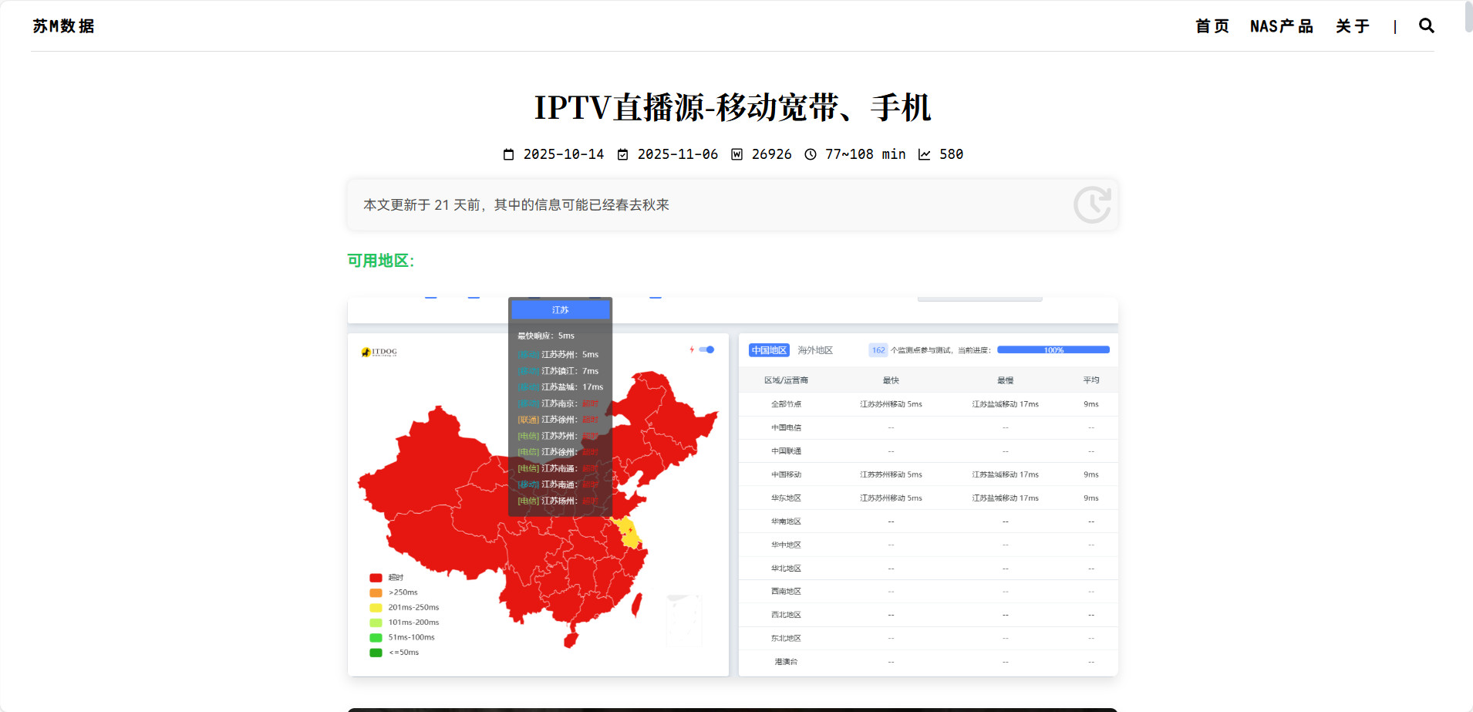Click the ITDOG logo in the map panel
This screenshot has height=712, width=1473.
coord(379,353)
